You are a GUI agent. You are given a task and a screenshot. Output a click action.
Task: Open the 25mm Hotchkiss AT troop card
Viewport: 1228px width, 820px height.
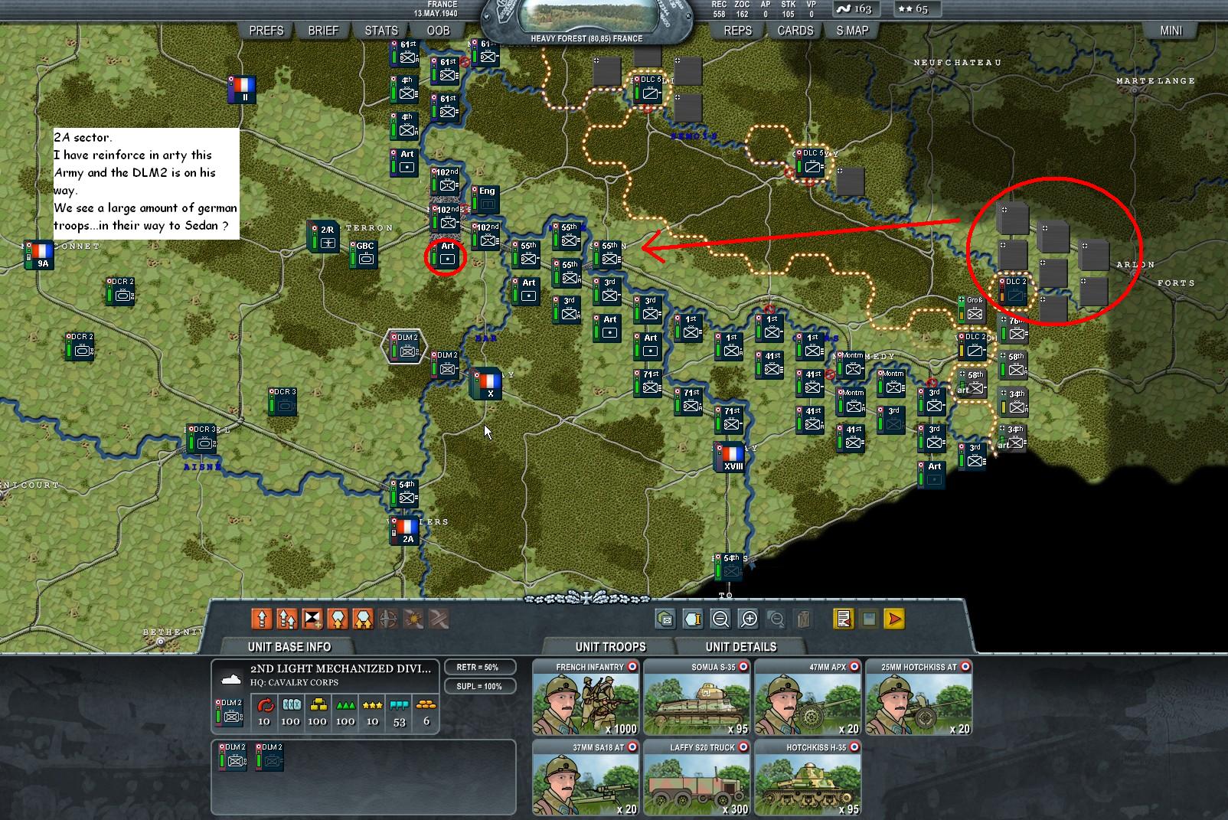point(919,697)
